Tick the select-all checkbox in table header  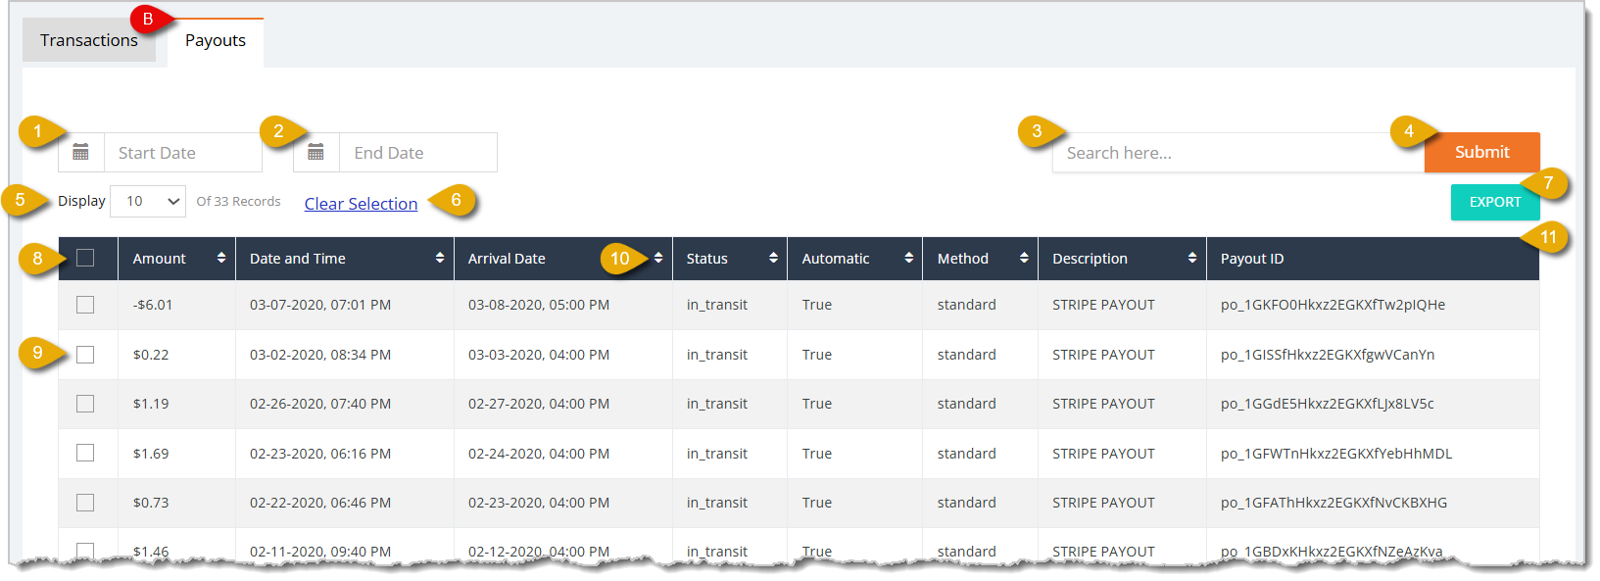85,258
